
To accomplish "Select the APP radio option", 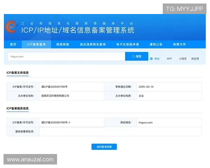I will pos(164,59).
